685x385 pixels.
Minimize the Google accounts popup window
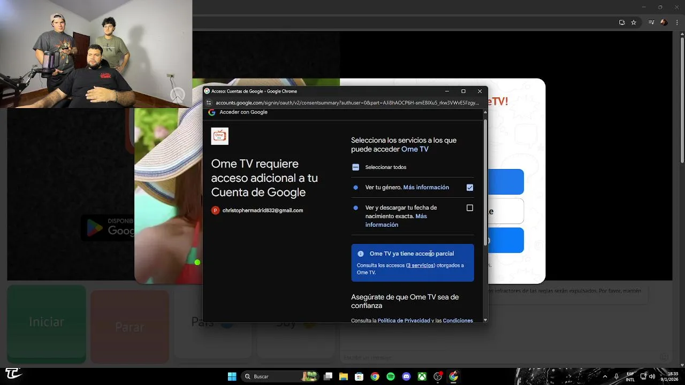pos(447,91)
